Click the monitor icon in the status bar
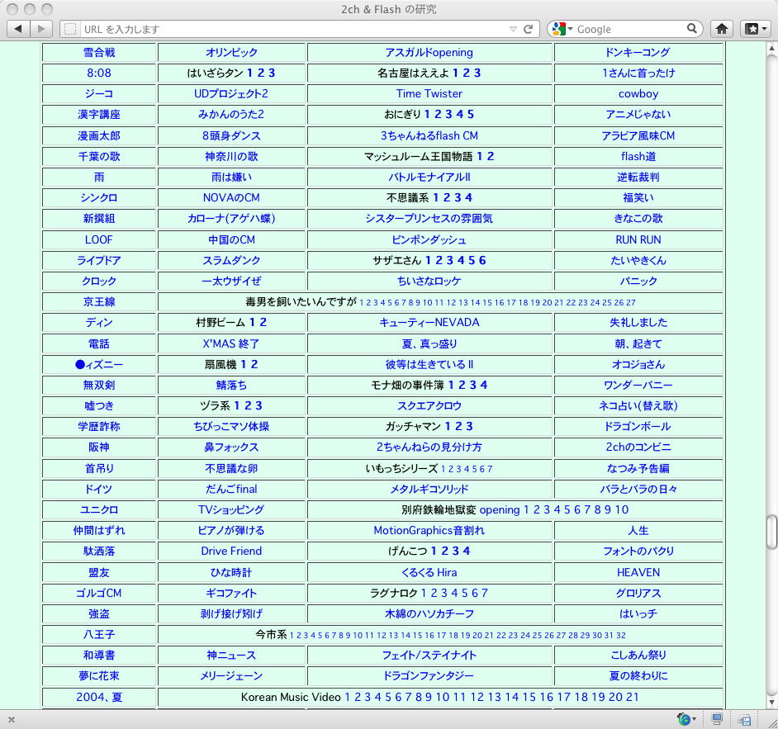 click(717, 719)
